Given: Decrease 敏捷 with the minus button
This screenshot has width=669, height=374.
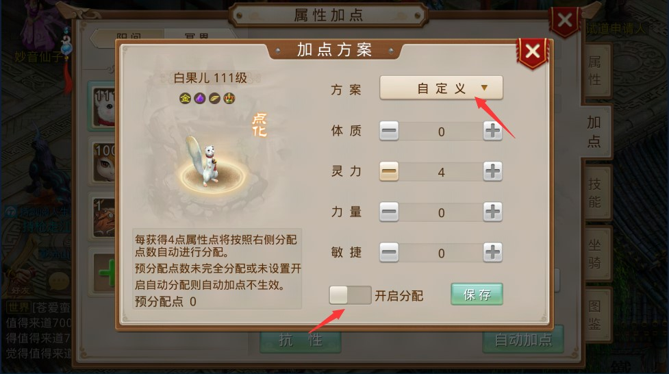Looking at the screenshot, I should coord(389,252).
